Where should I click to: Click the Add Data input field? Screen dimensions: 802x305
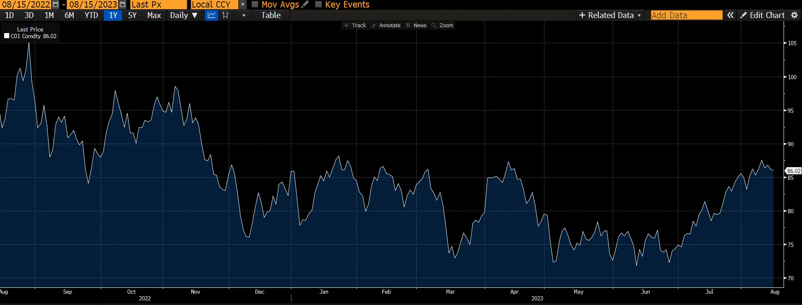[x=687, y=15]
